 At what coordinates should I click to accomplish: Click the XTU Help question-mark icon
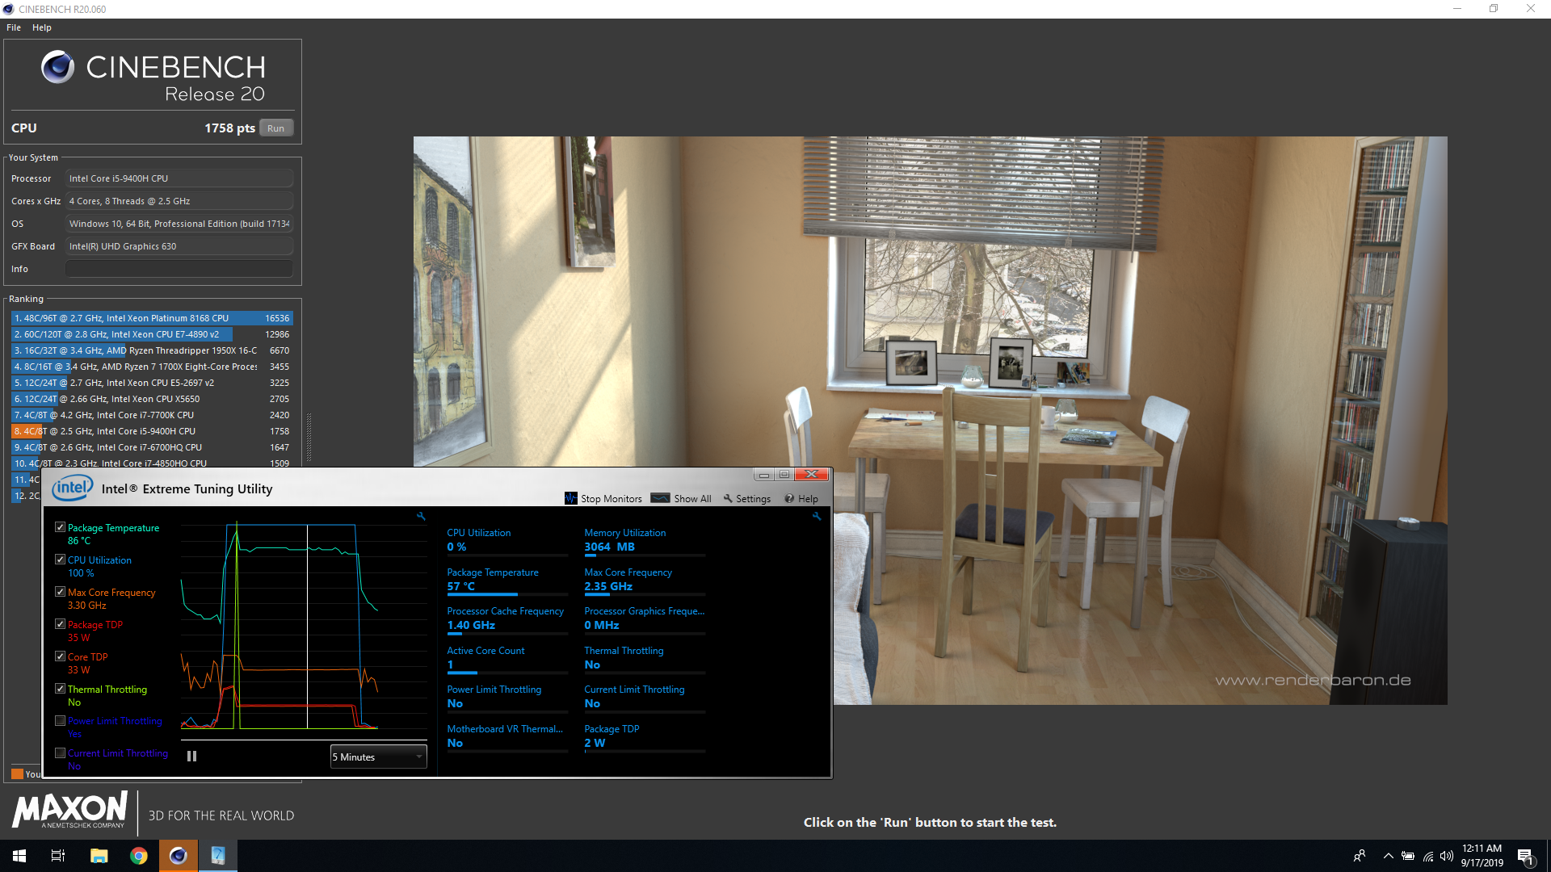coord(789,498)
